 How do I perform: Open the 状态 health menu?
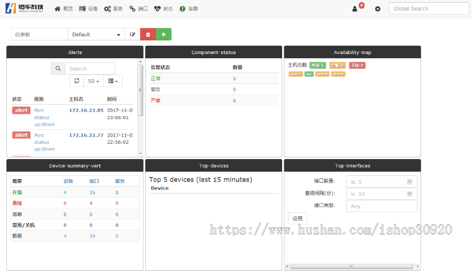164,9
